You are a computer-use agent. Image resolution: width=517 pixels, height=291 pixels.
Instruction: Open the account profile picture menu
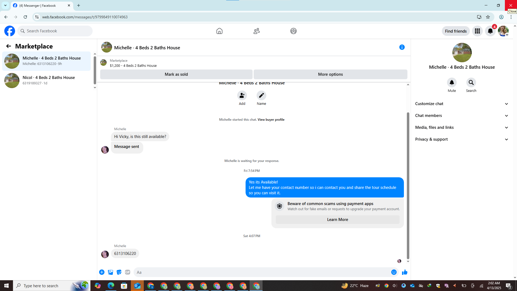coord(503,31)
